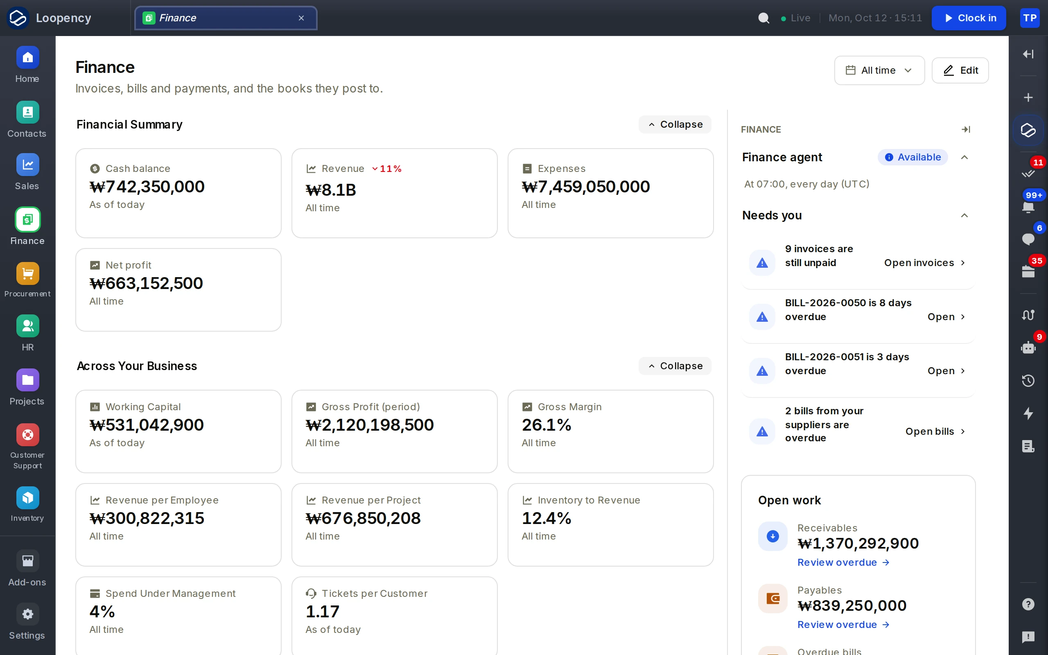Review overdue under Payables
The image size is (1048, 655).
click(843, 625)
